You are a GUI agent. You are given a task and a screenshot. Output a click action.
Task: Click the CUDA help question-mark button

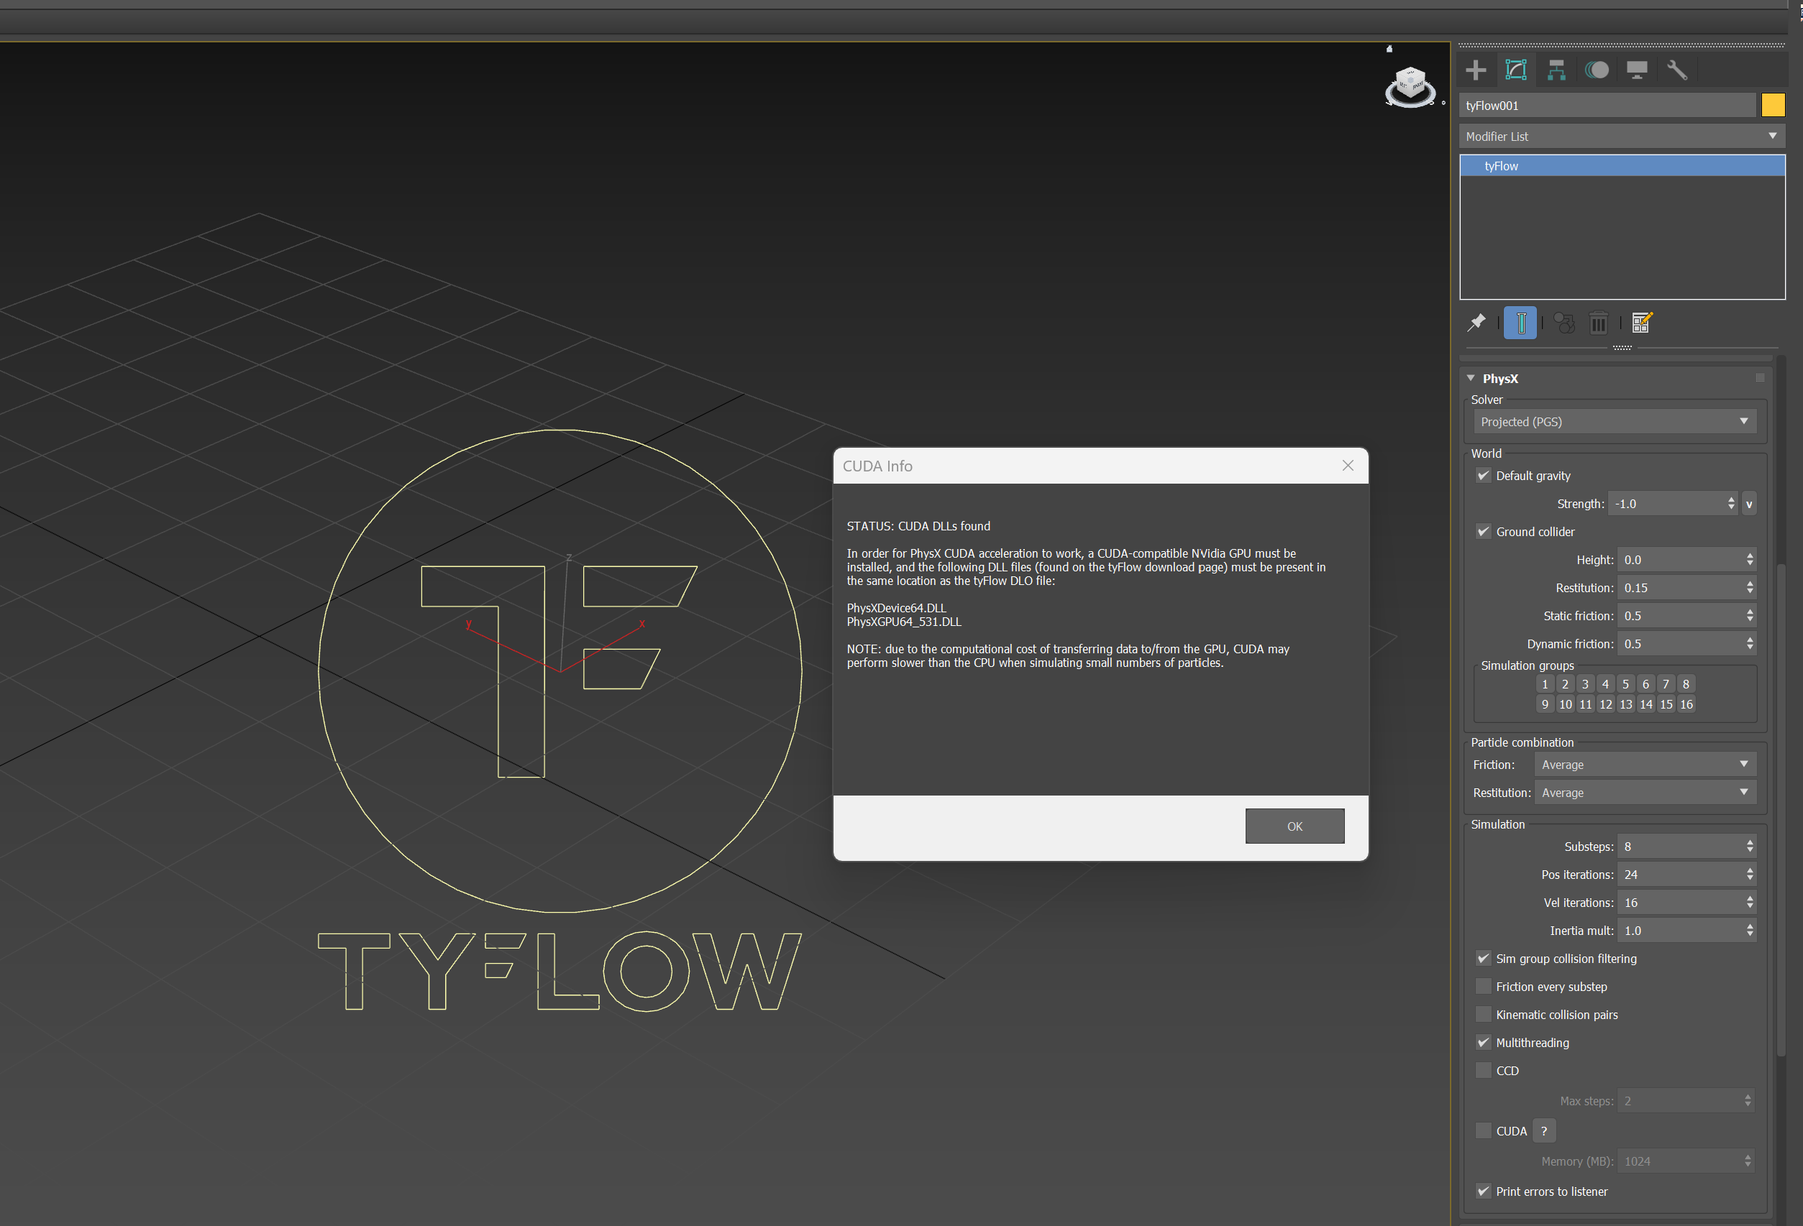(x=1544, y=1130)
